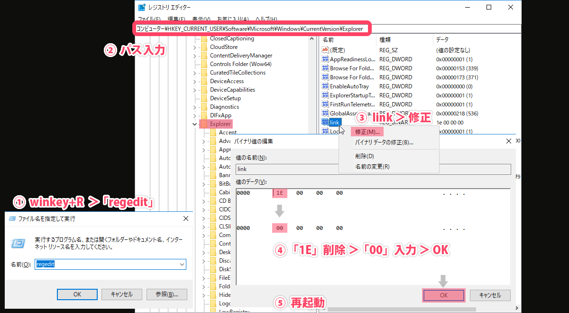Click the DIFxApp folder icon

click(x=204, y=115)
